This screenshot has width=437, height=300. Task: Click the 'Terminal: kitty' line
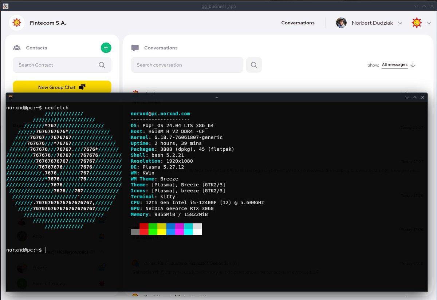click(x=153, y=197)
